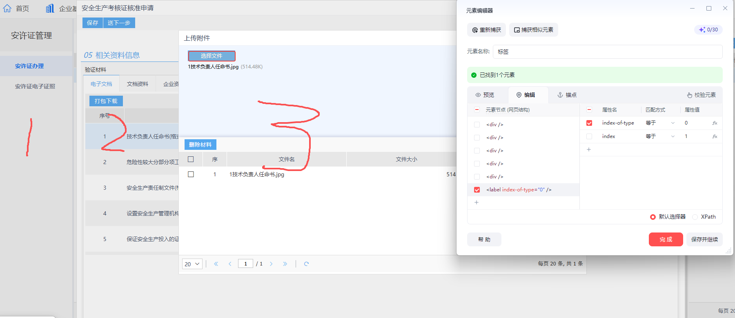Enable the index attribute checkbox
This screenshot has height=318, width=735.
click(x=589, y=136)
